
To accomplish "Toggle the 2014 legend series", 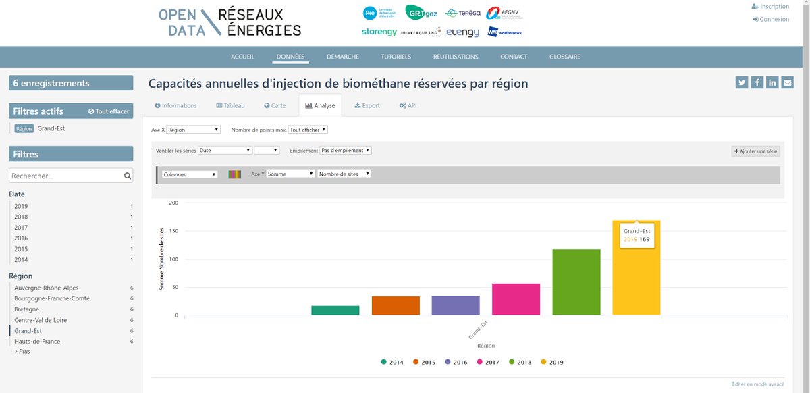I will (392, 362).
